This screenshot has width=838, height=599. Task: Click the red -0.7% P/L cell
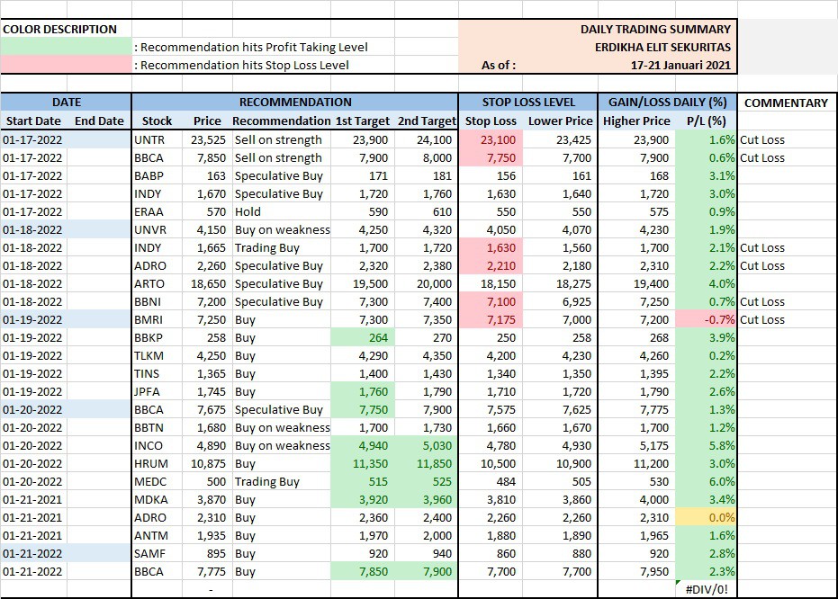pyautogui.click(x=705, y=319)
